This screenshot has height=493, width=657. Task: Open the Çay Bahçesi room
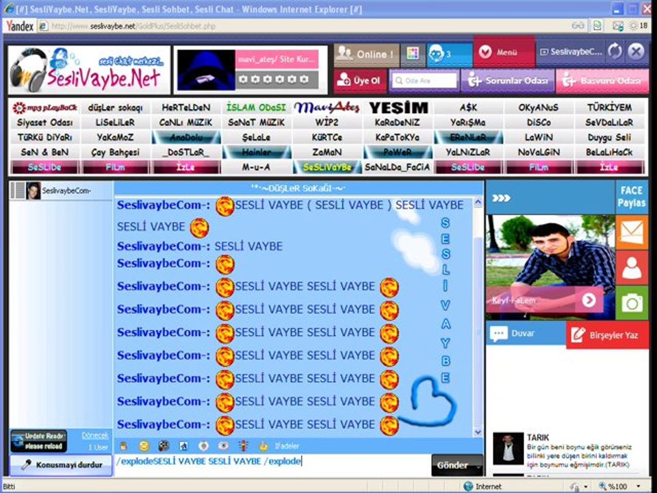[115, 152]
